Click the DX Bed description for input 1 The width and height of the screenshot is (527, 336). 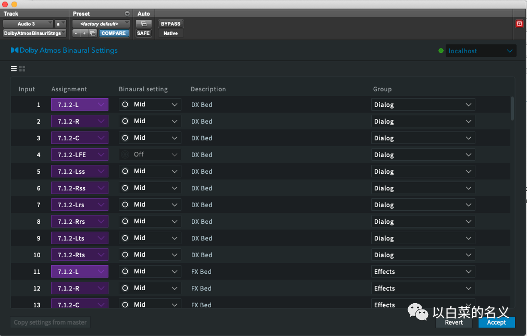pos(202,104)
